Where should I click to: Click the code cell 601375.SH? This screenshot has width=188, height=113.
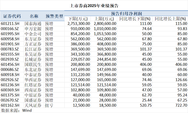(x=10, y=95)
